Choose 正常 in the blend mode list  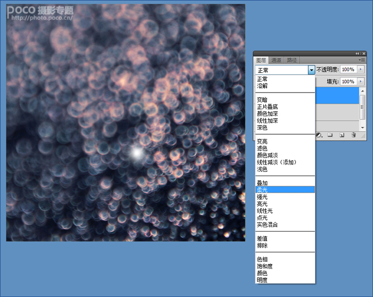[285, 79]
